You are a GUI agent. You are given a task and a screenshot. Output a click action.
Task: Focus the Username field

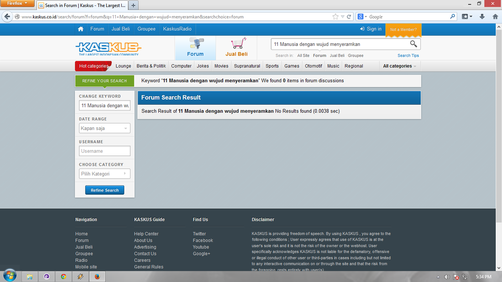105,151
